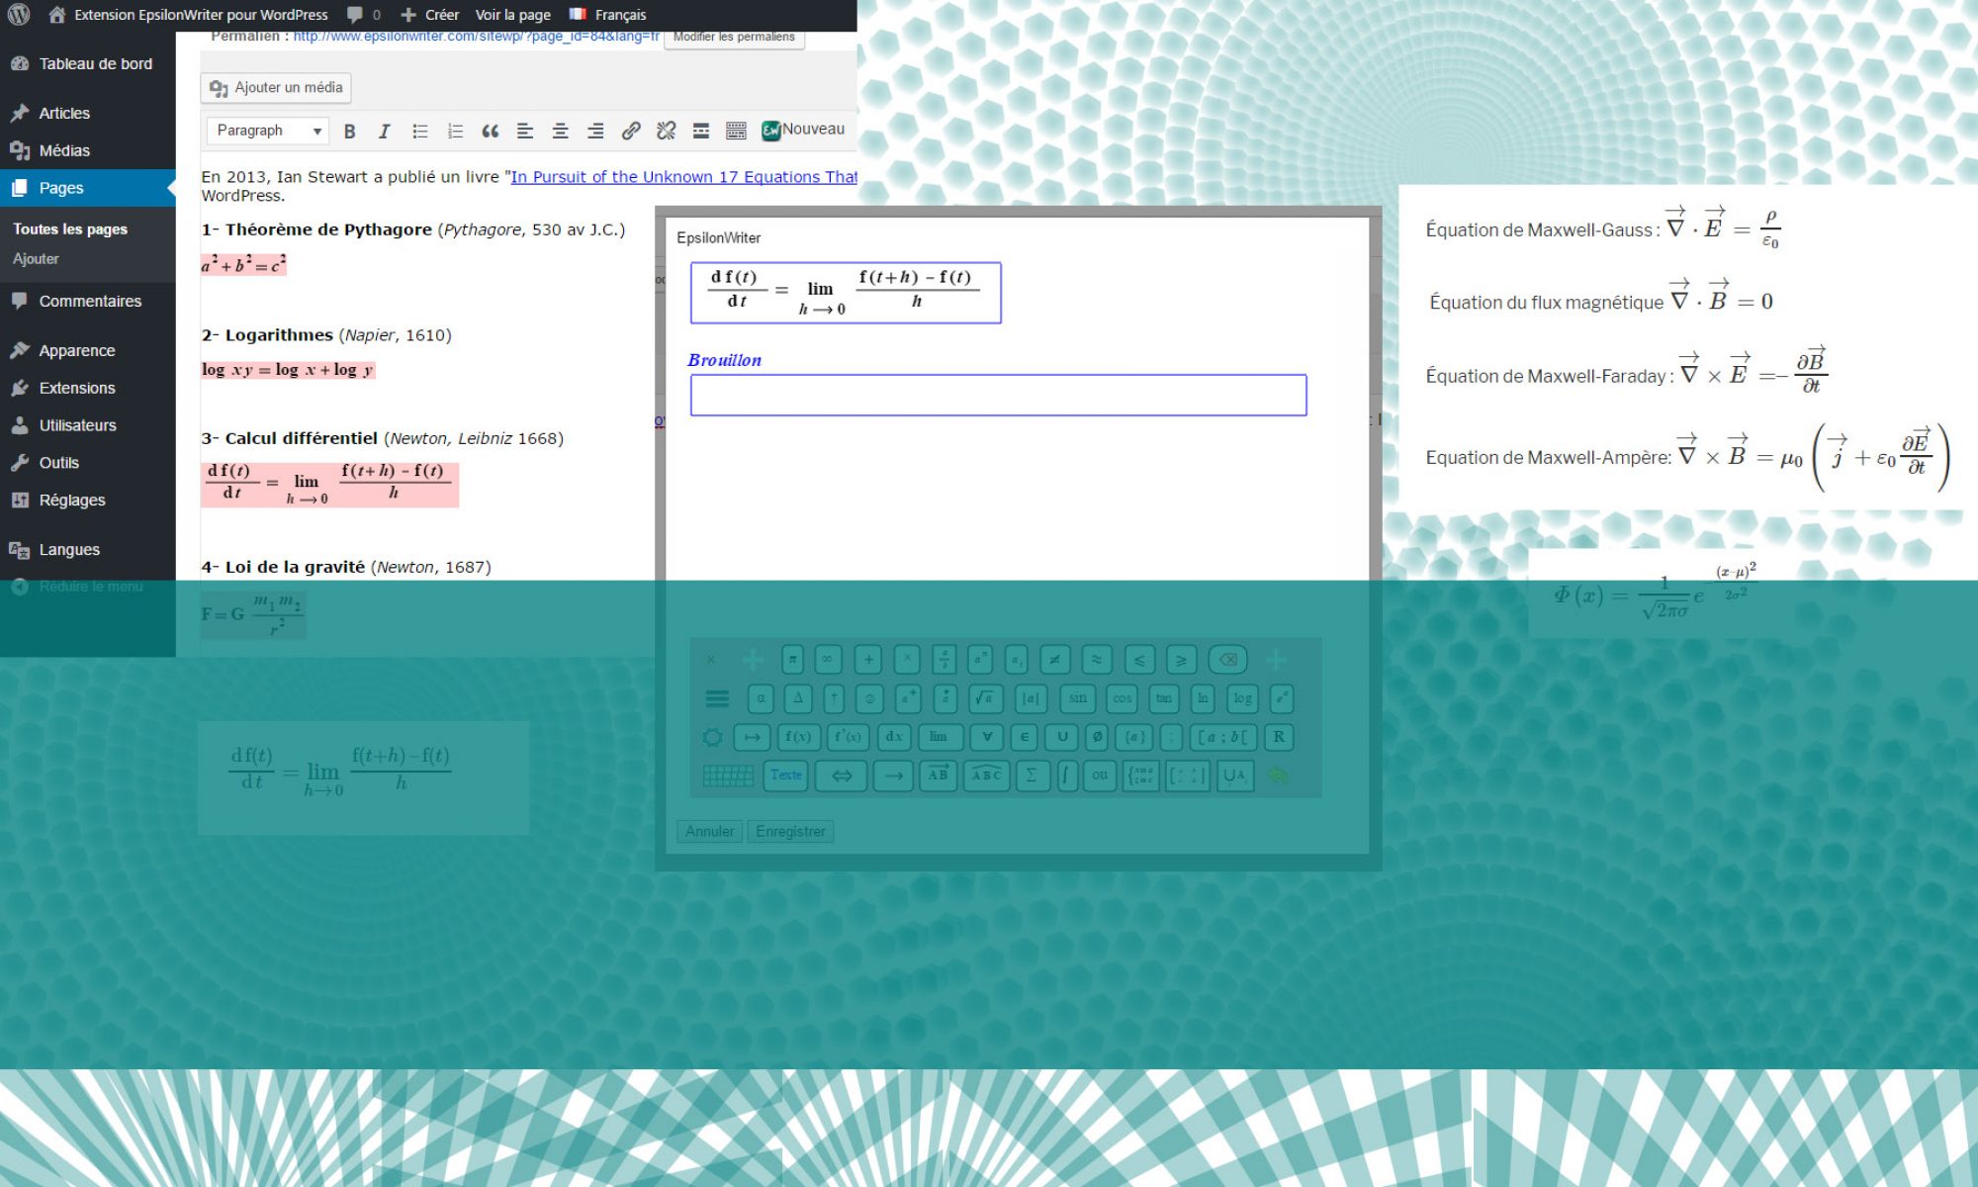Open the Paragraph format dropdown
This screenshot has width=1978, height=1187.
point(267,131)
